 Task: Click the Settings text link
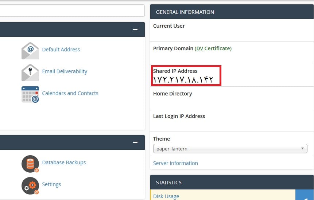click(51, 184)
